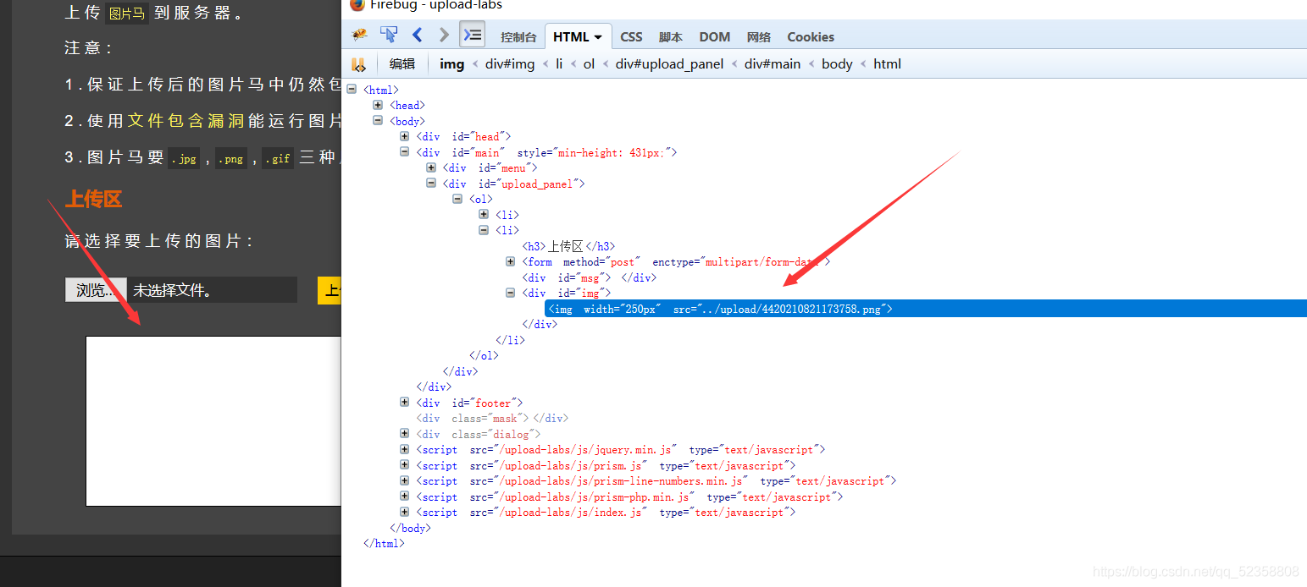Image resolution: width=1307 pixels, height=587 pixels.
Task: Collapse the html root node
Action: click(352, 90)
